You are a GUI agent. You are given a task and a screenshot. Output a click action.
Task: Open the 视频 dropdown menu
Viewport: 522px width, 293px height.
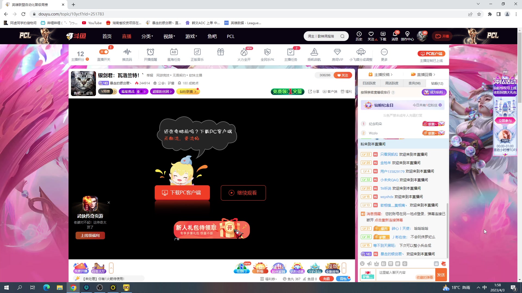pos(169,36)
